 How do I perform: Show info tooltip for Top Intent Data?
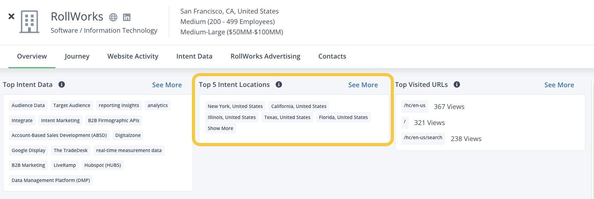(x=62, y=84)
